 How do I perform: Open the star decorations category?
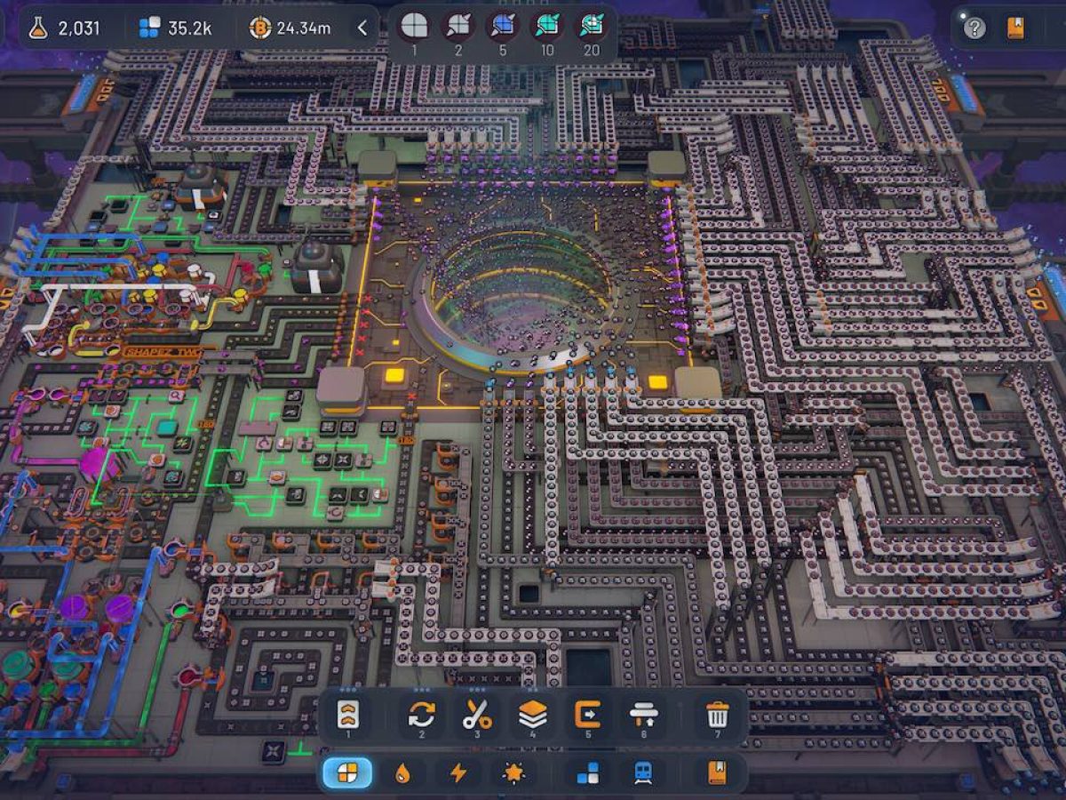513,773
